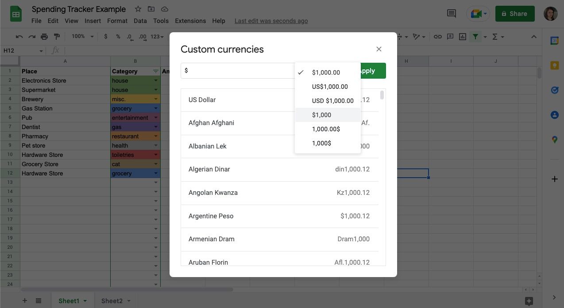Close the Custom currencies dialog
Viewport: 564px width, 308px height.
(379, 49)
